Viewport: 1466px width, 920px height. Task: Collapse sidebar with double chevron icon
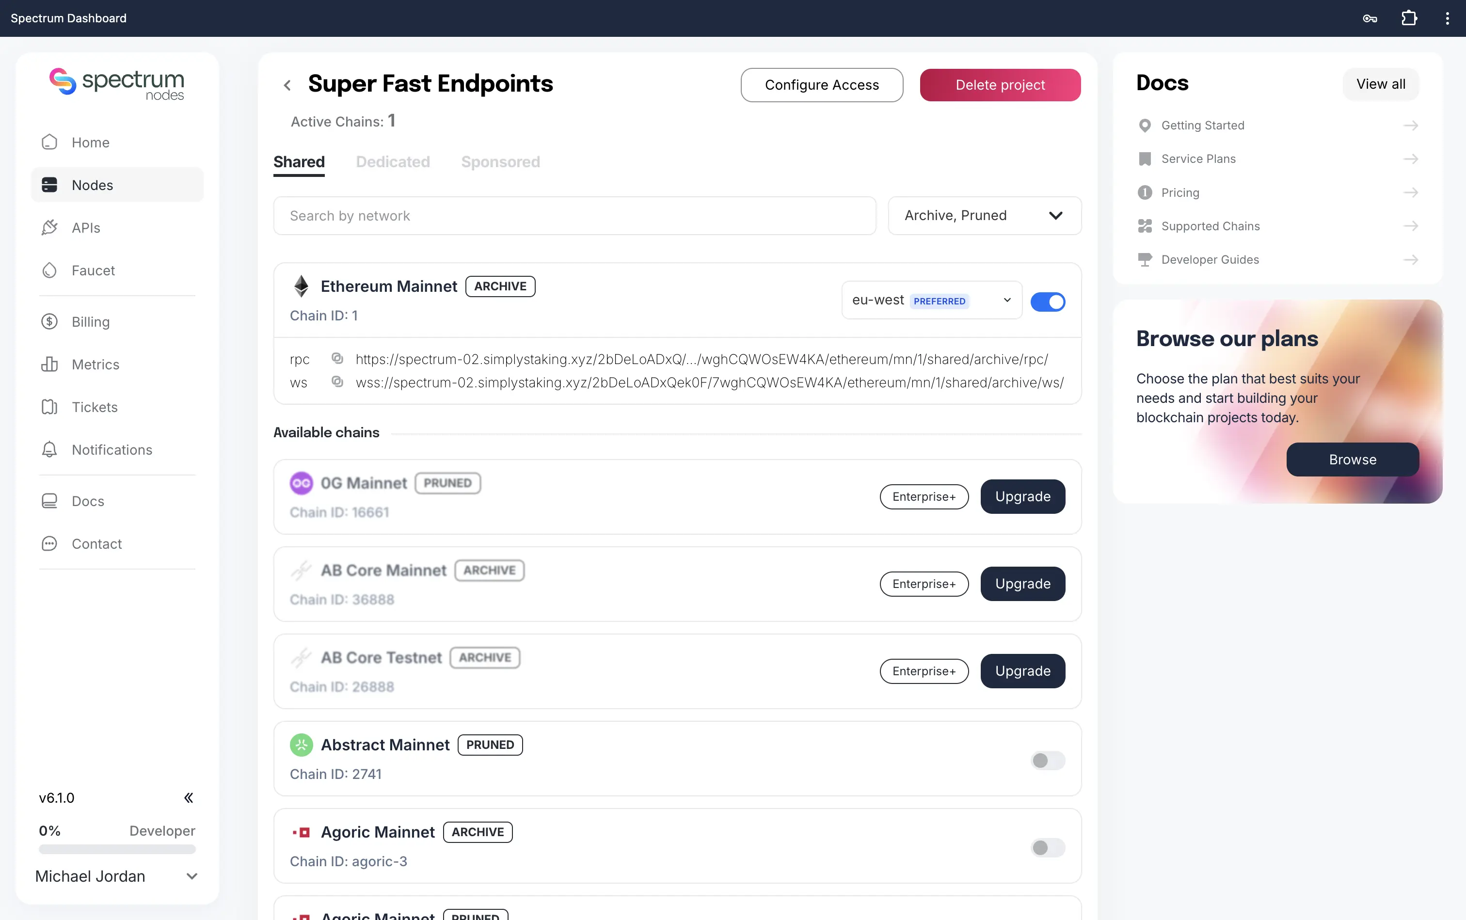pyautogui.click(x=189, y=798)
